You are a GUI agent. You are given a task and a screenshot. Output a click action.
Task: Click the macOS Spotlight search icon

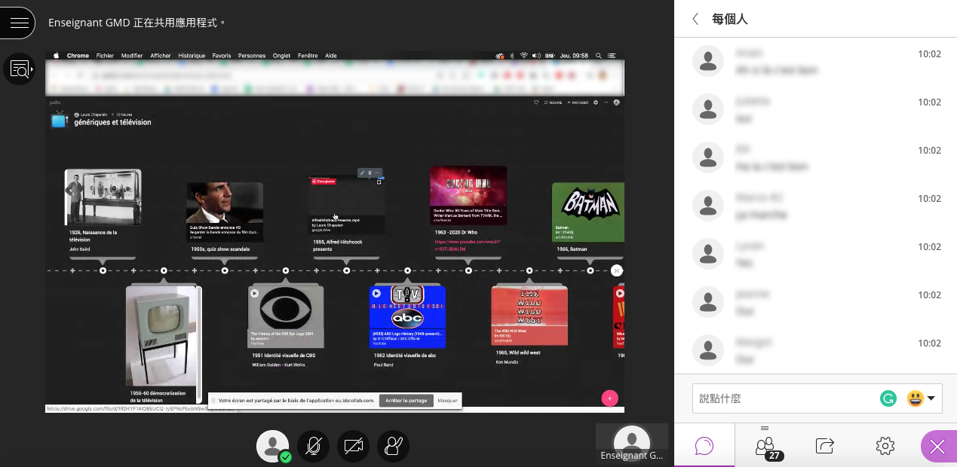point(599,56)
